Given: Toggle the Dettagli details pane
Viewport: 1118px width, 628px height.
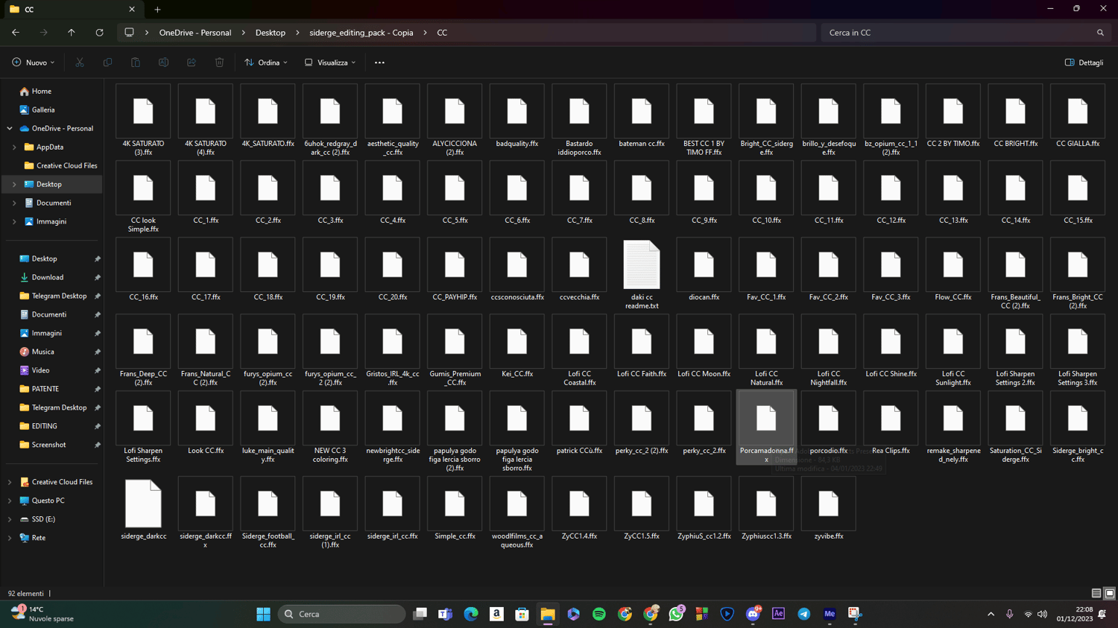Looking at the screenshot, I should tap(1084, 63).
